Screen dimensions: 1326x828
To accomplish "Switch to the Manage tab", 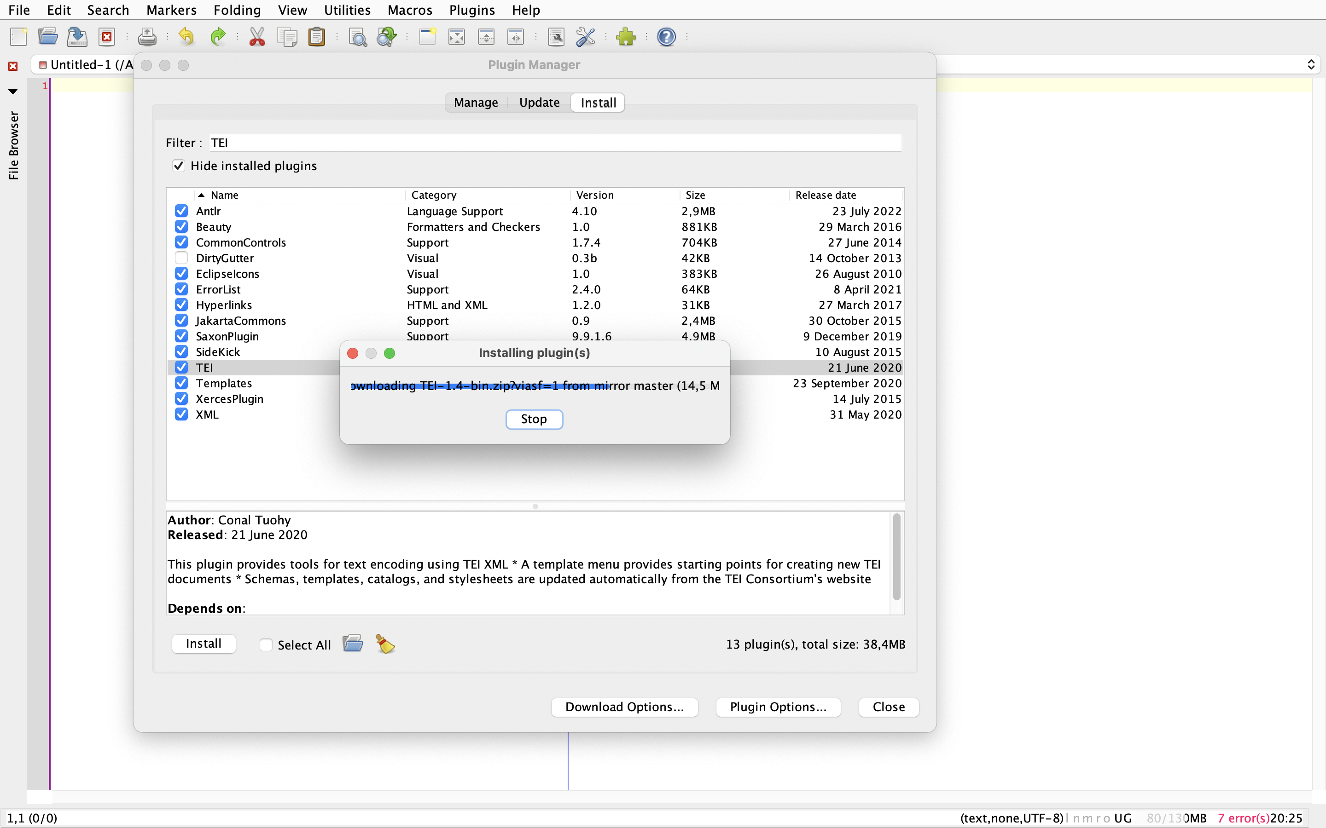I will point(476,102).
